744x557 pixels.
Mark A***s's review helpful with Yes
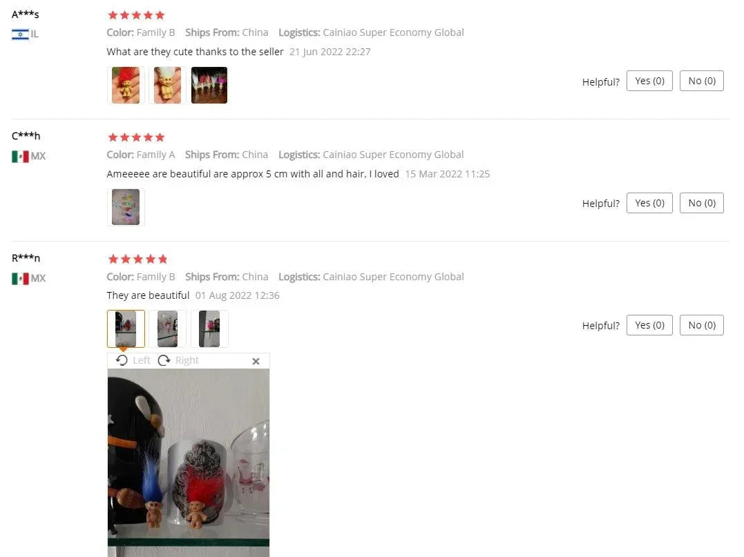pyautogui.click(x=649, y=81)
